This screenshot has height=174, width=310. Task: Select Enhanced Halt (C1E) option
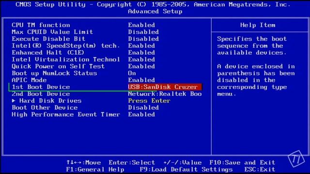coord(48,53)
